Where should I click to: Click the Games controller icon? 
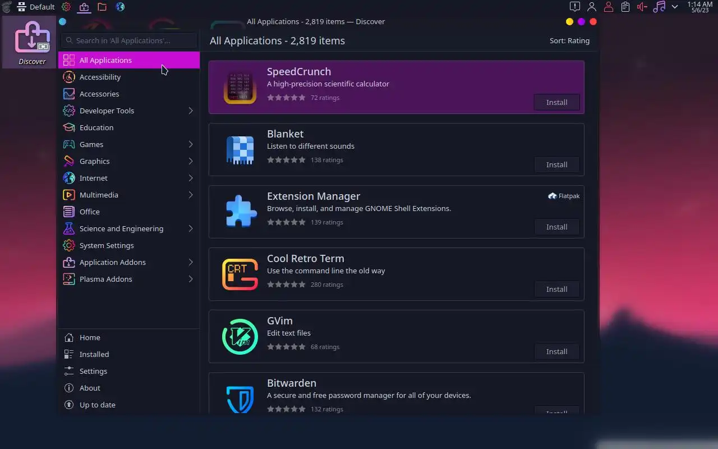(69, 144)
